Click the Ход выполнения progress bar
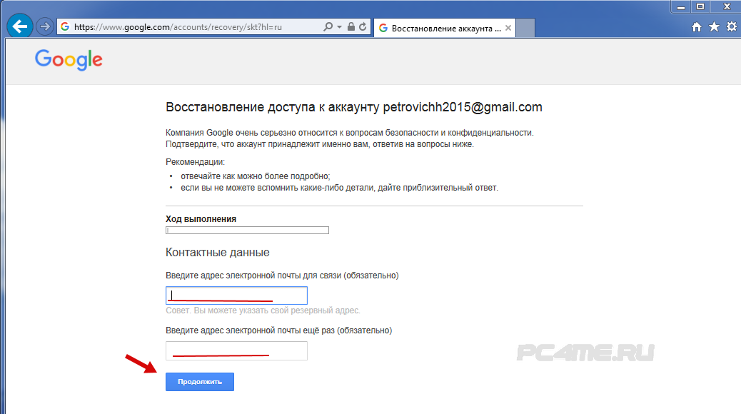This screenshot has width=741, height=414. [247, 230]
